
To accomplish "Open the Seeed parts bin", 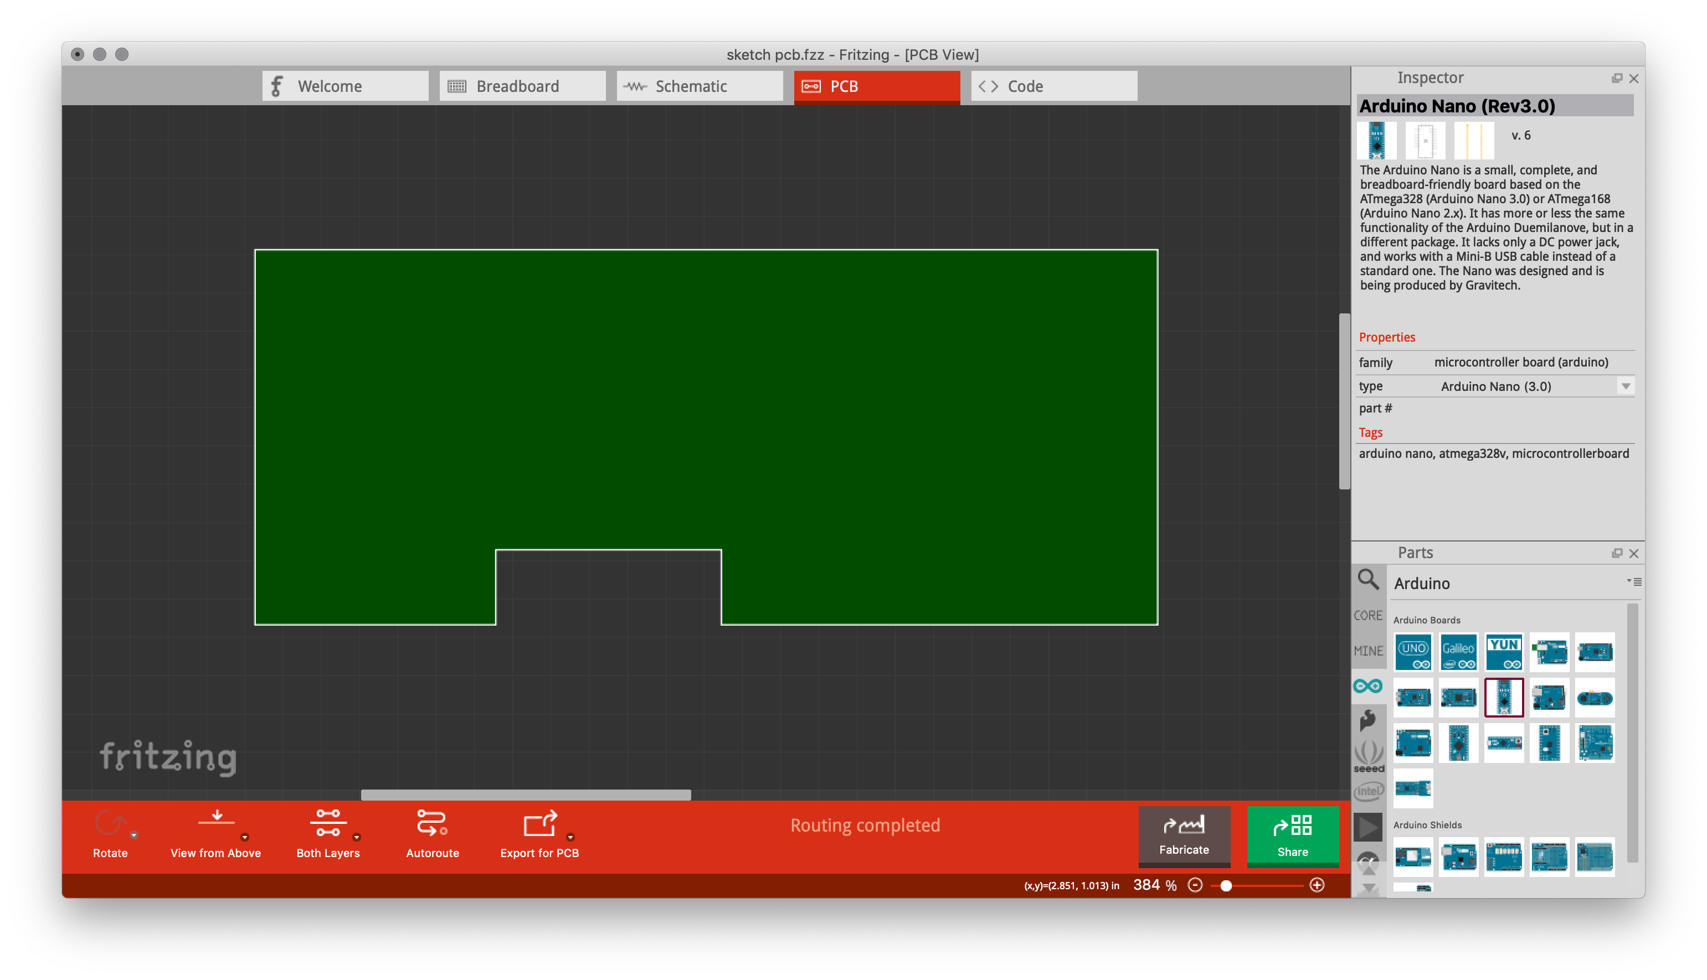I will [x=1369, y=756].
